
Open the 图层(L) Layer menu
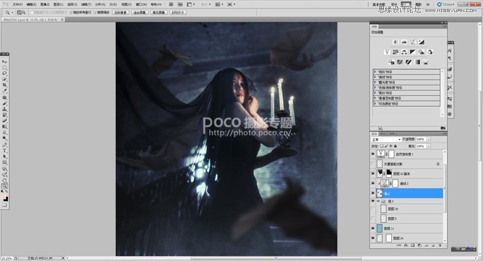tap(58, 5)
